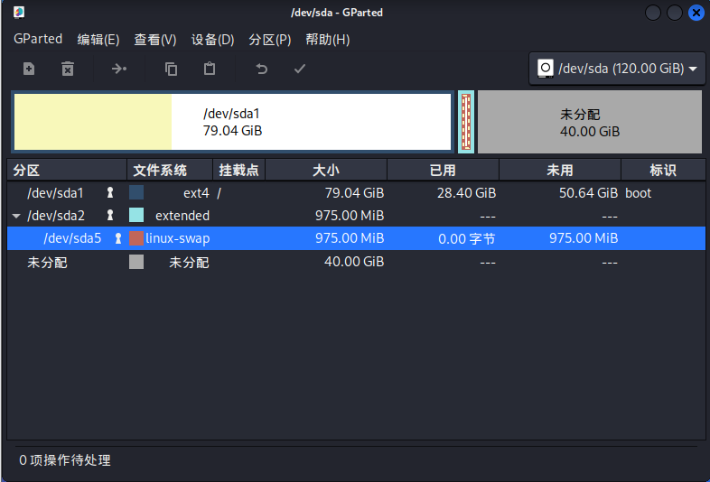Click the lock icon on /dev/sda5 row

(x=118, y=238)
